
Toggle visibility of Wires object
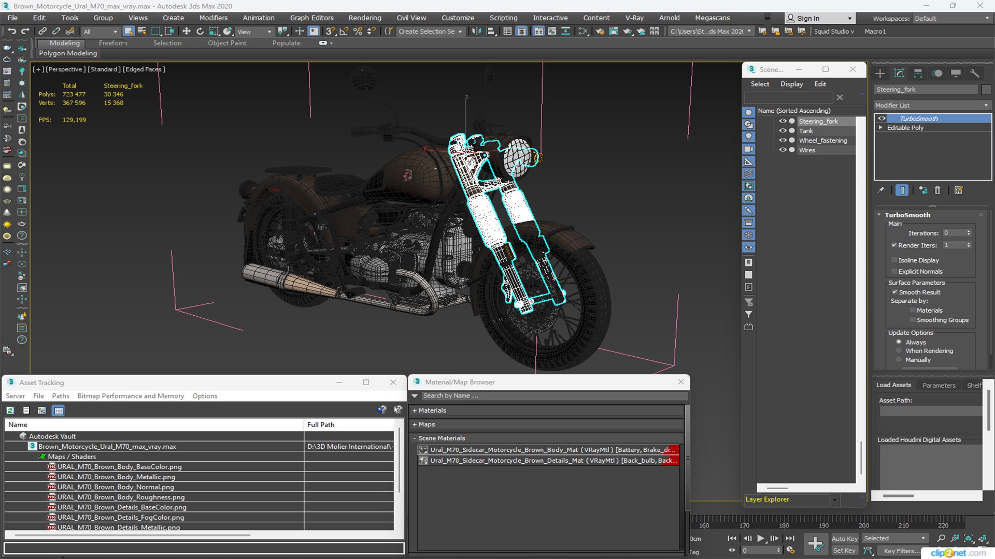click(783, 150)
